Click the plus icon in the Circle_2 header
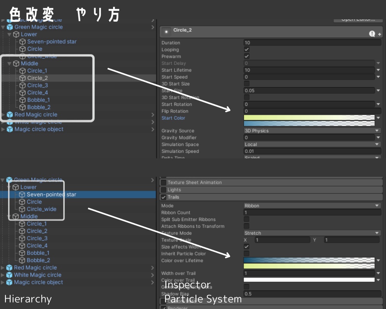Viewport: 386px width, 309px height. point(379,34)
